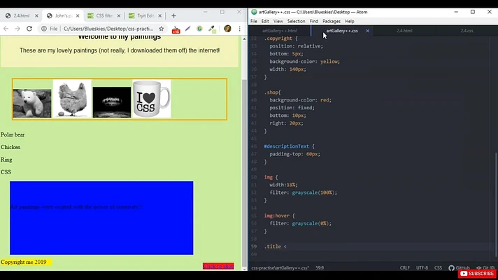The image size is (498, 280).
Task: Open the color picker eyedropper extension
Action: click(212, 29)
